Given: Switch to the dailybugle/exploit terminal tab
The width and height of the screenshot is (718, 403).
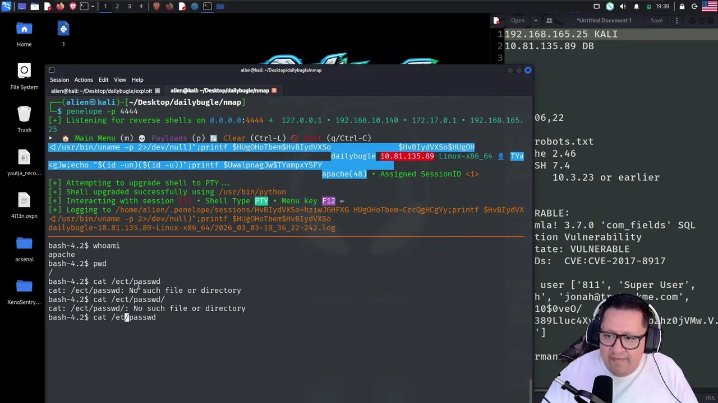Looking at the screenshot, I should (x=102, y=91).
